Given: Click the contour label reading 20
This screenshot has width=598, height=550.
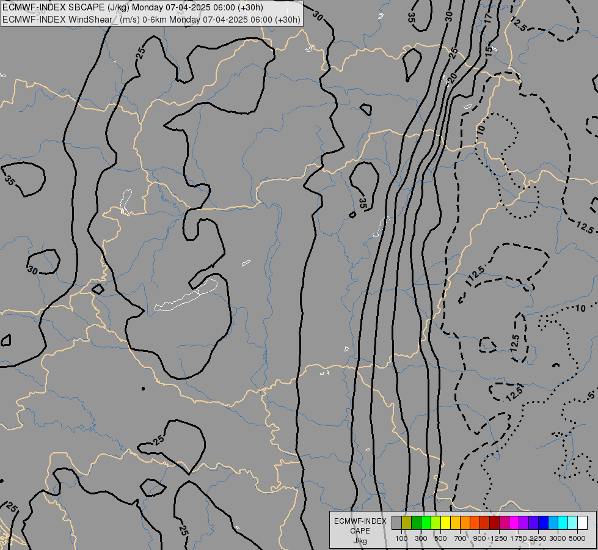Looking at the screenshot, I should point(452,78).
